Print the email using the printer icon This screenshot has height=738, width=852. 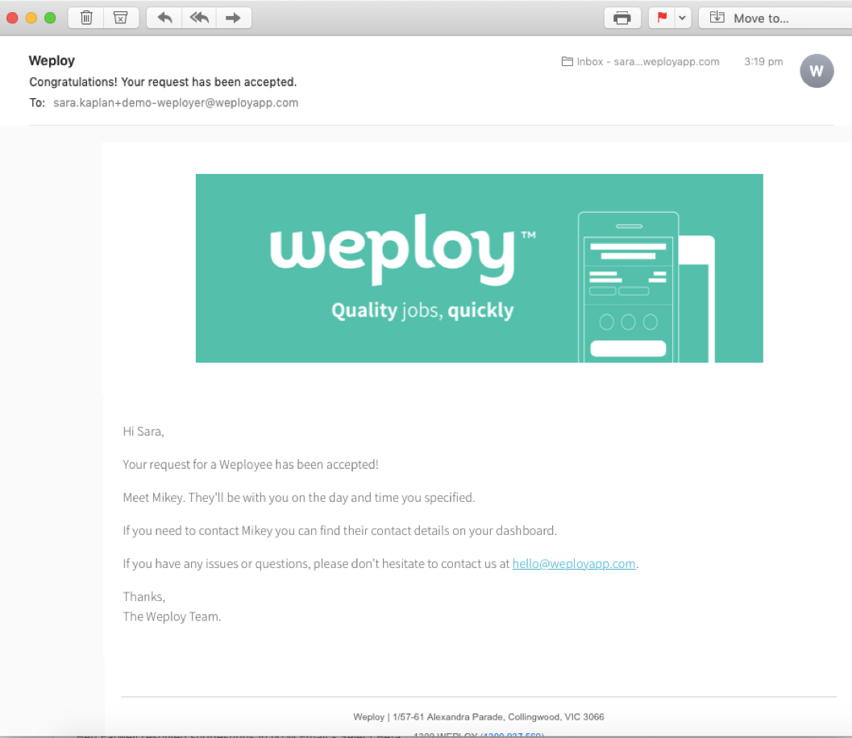coord(622,18)
